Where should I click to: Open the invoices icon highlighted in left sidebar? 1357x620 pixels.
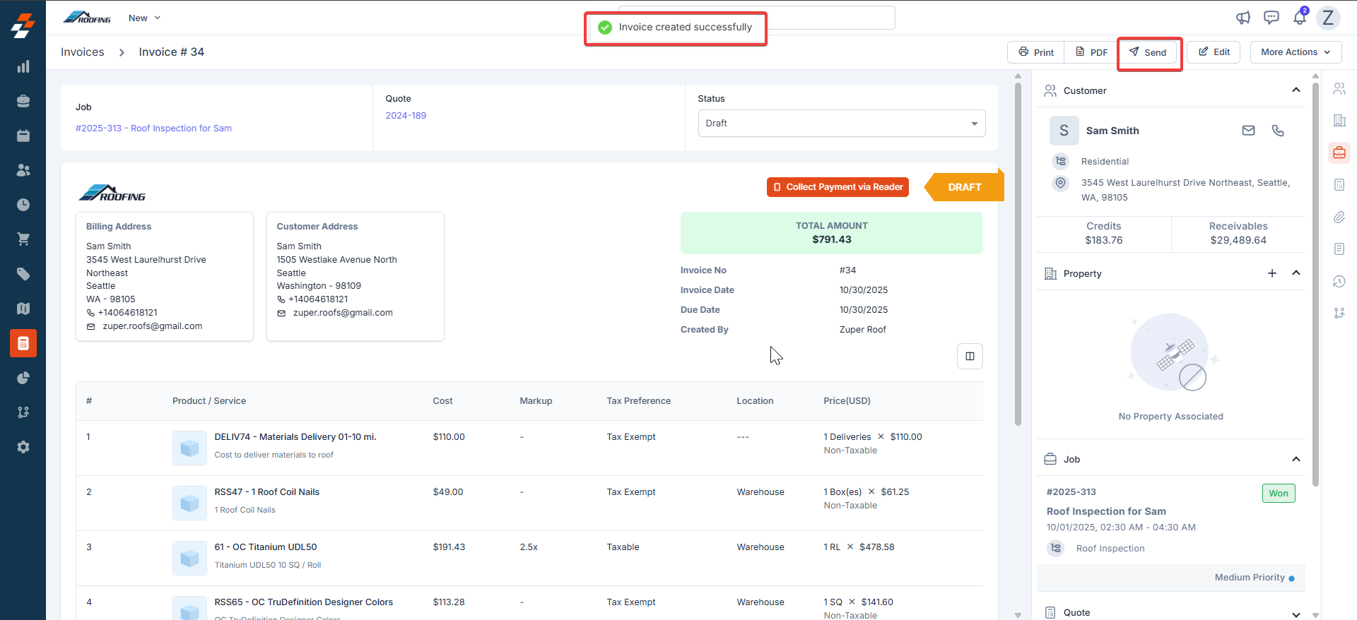point(23,343)
